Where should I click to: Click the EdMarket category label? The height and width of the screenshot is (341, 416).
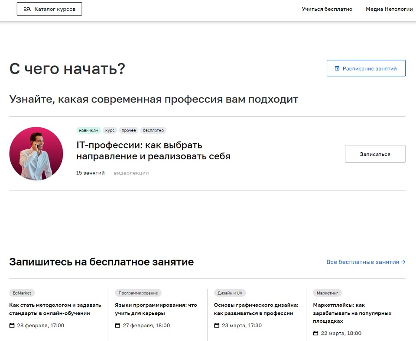[22, 293]
